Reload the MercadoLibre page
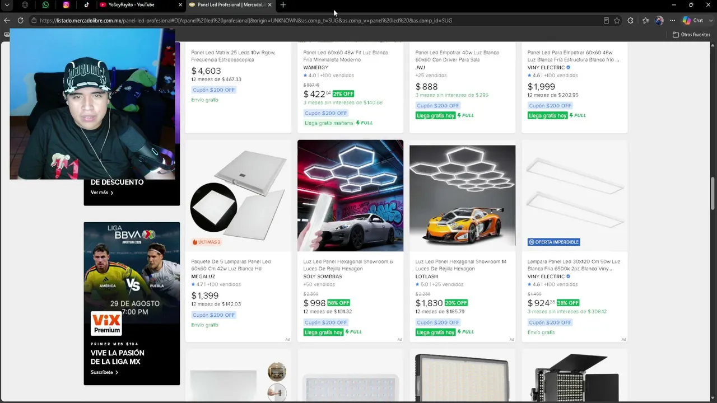The width and height of the screenshot is (717, 403). (x=20, y=21)
